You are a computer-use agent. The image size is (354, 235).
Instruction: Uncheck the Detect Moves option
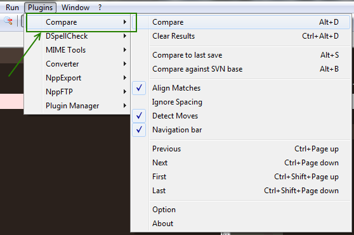[241, 116]
